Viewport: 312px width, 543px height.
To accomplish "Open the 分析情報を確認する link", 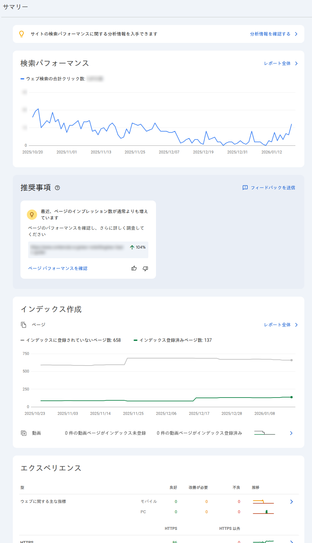I will pos(270,34).
